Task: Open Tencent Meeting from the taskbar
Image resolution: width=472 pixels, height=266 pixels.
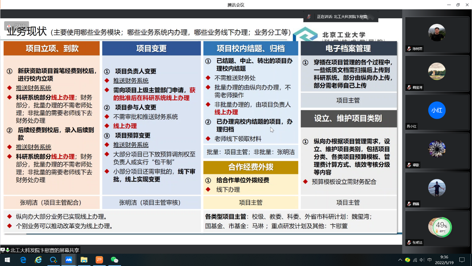Action: (69, 260)
